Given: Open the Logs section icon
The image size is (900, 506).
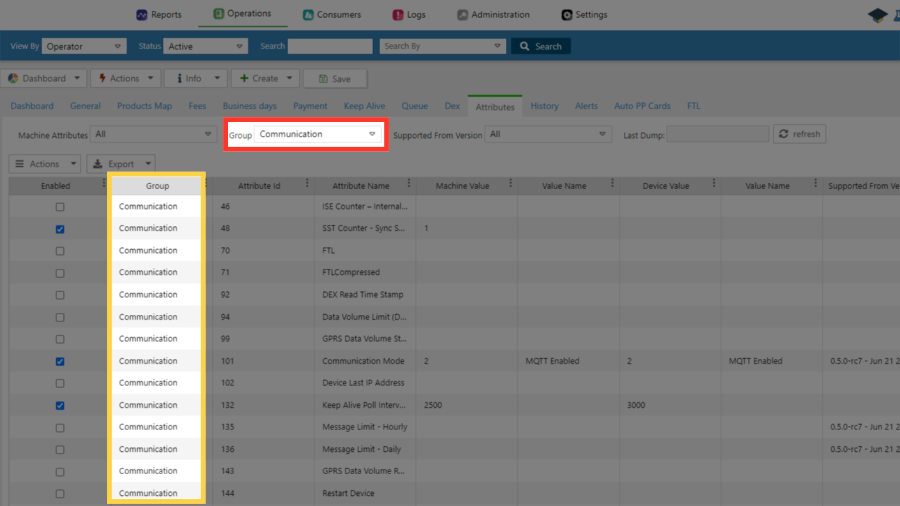Looking at the screenshot, I should 398,15.
